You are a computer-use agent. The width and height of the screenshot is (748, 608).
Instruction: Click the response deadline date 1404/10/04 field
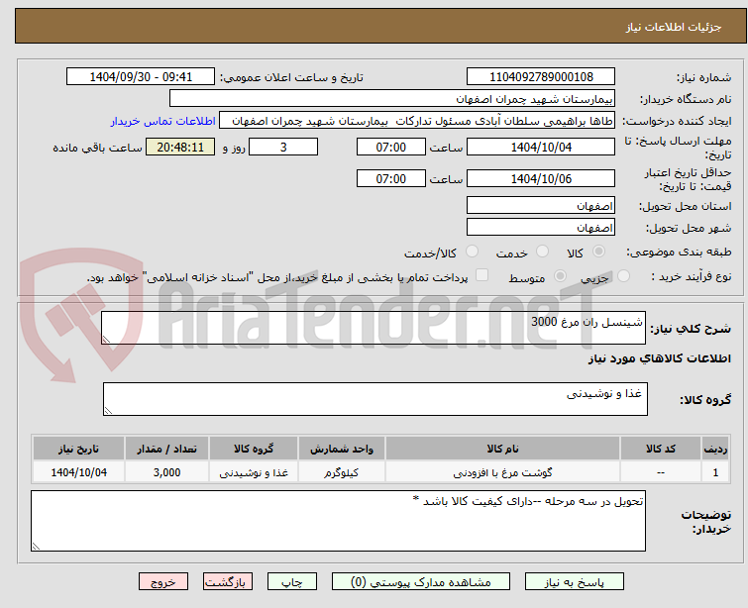click(x=541, y=147)
